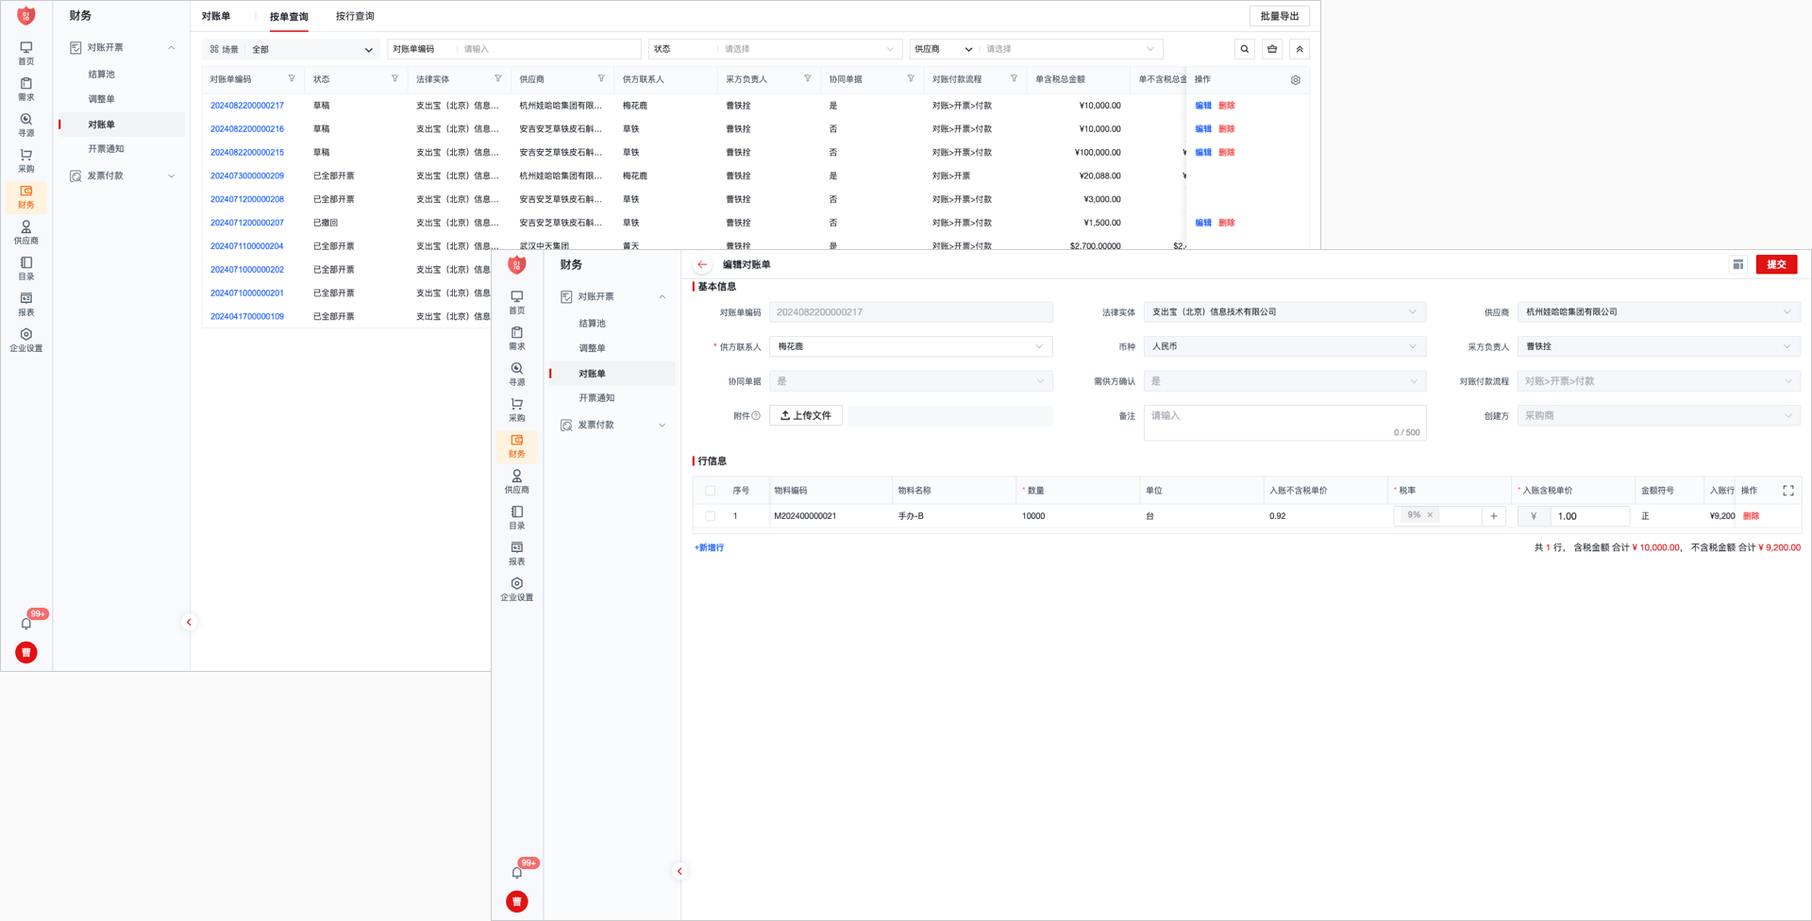Click filter funnel on 协同单据 column header
1812x921 pixels.
coord(911,79)
